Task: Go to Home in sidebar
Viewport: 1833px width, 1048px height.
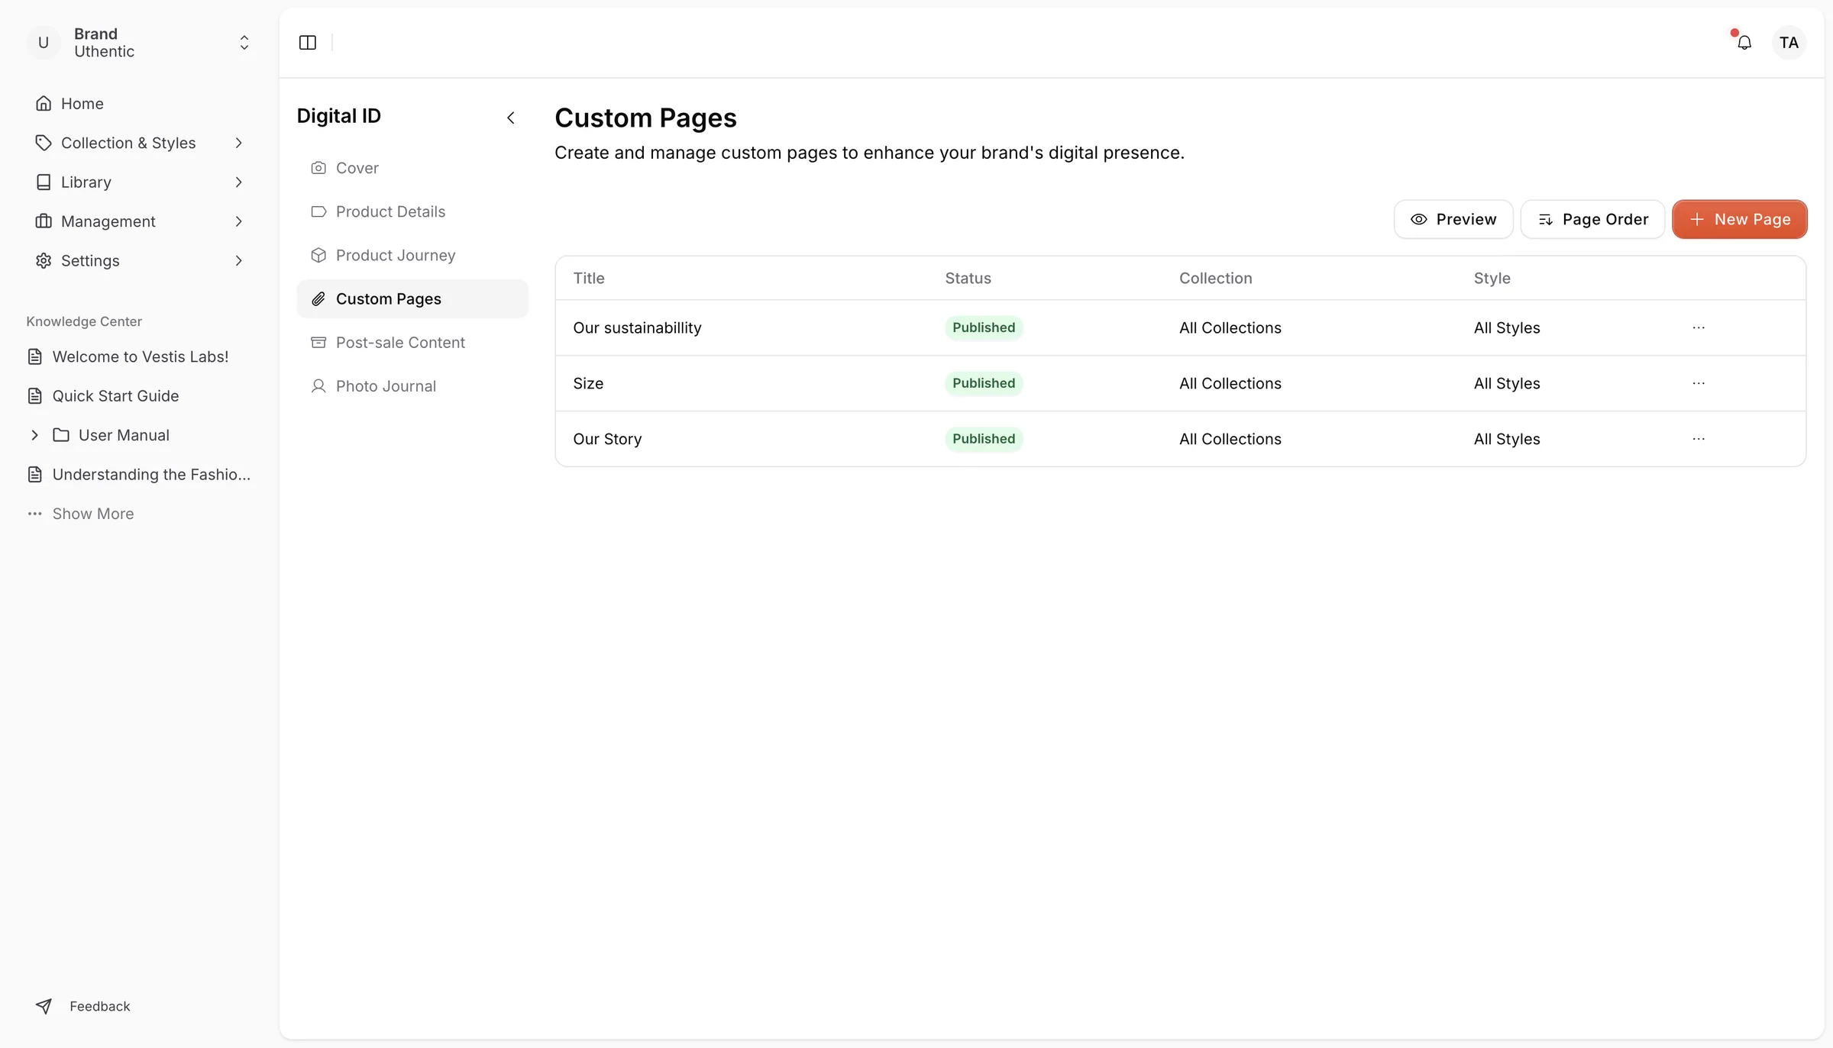Action: [140, 103]
